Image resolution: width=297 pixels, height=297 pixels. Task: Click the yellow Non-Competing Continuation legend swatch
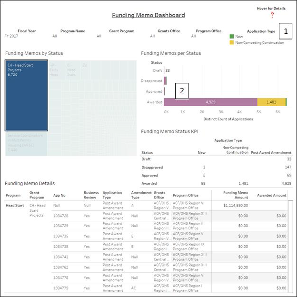(232, 42)
